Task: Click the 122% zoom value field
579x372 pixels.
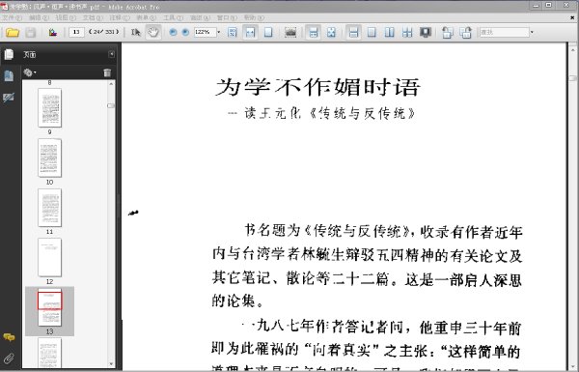Action: click(x=205, y=32)
